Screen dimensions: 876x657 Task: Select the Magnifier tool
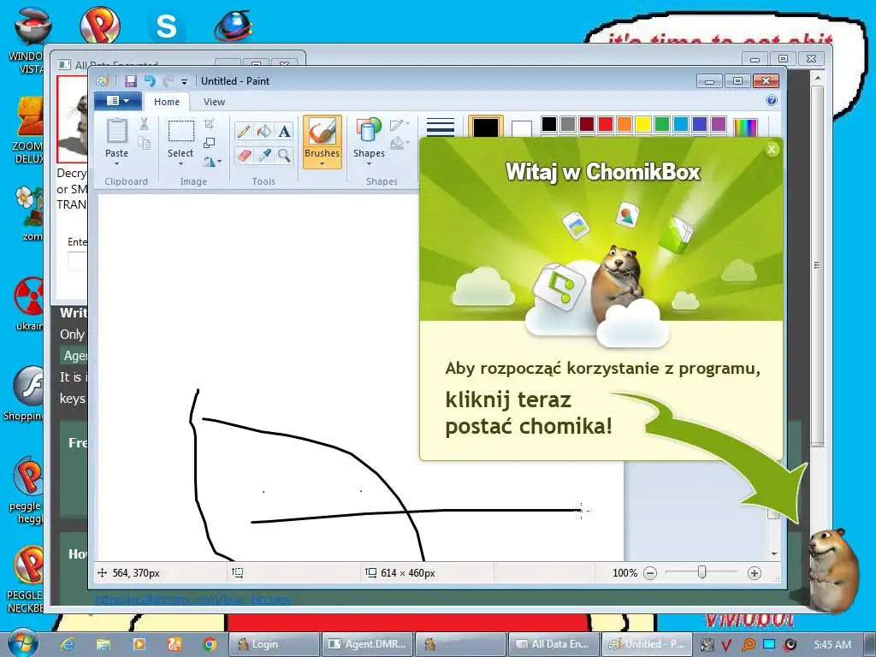pos(284,155)
